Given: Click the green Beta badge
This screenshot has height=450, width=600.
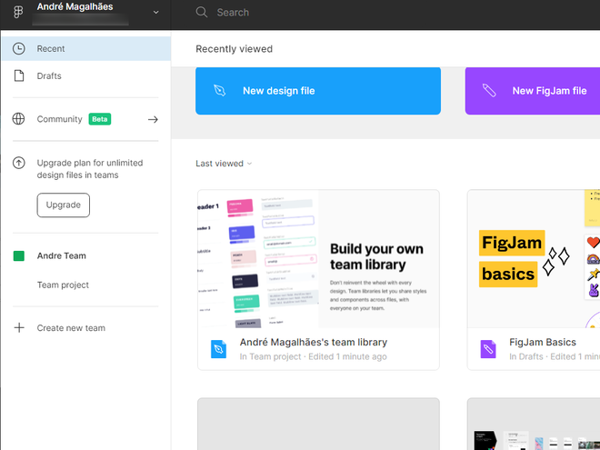Looking at the screenshot, I should coord(99,119).
